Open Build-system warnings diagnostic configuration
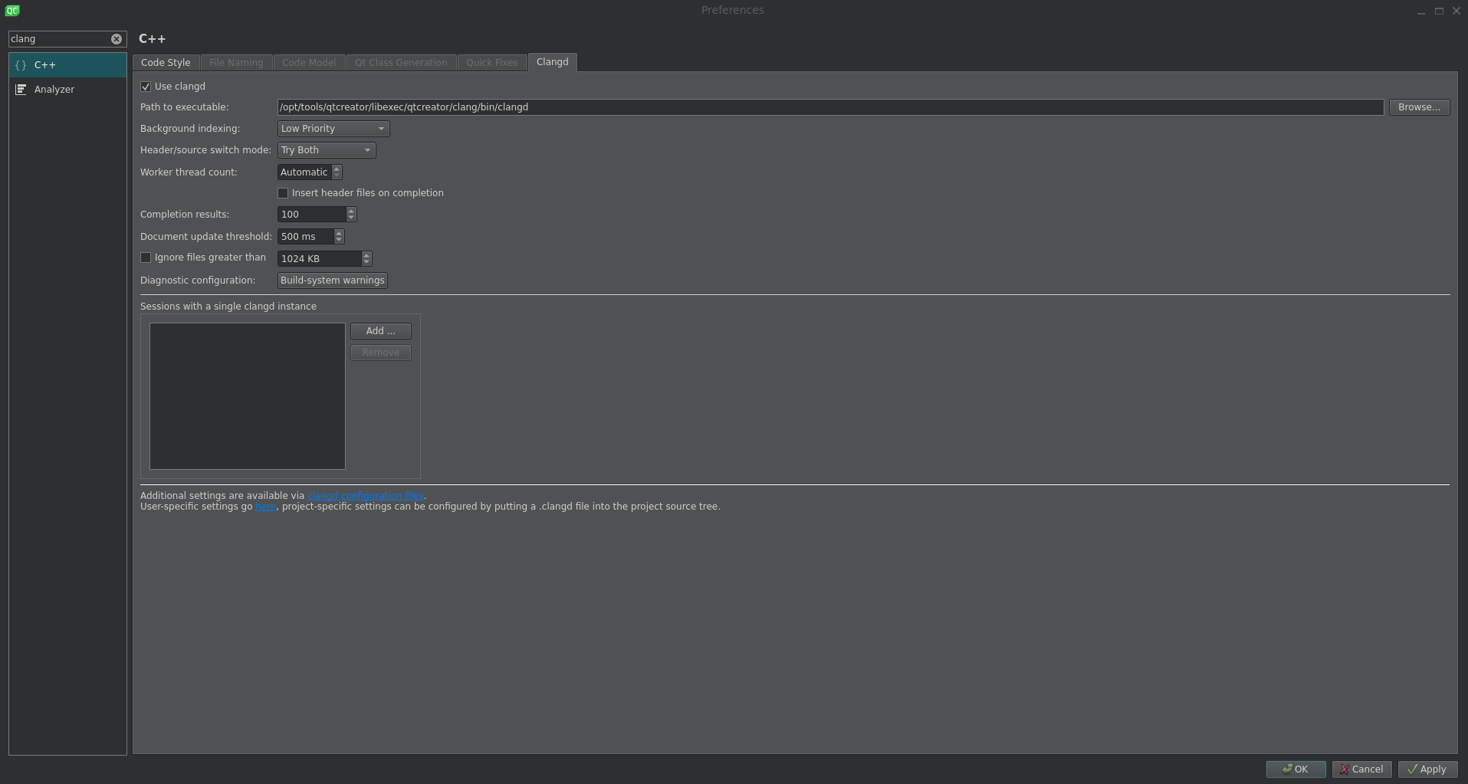Image resolution: width=1468 pixels, height=784 pixels. (x=333, y=280)
